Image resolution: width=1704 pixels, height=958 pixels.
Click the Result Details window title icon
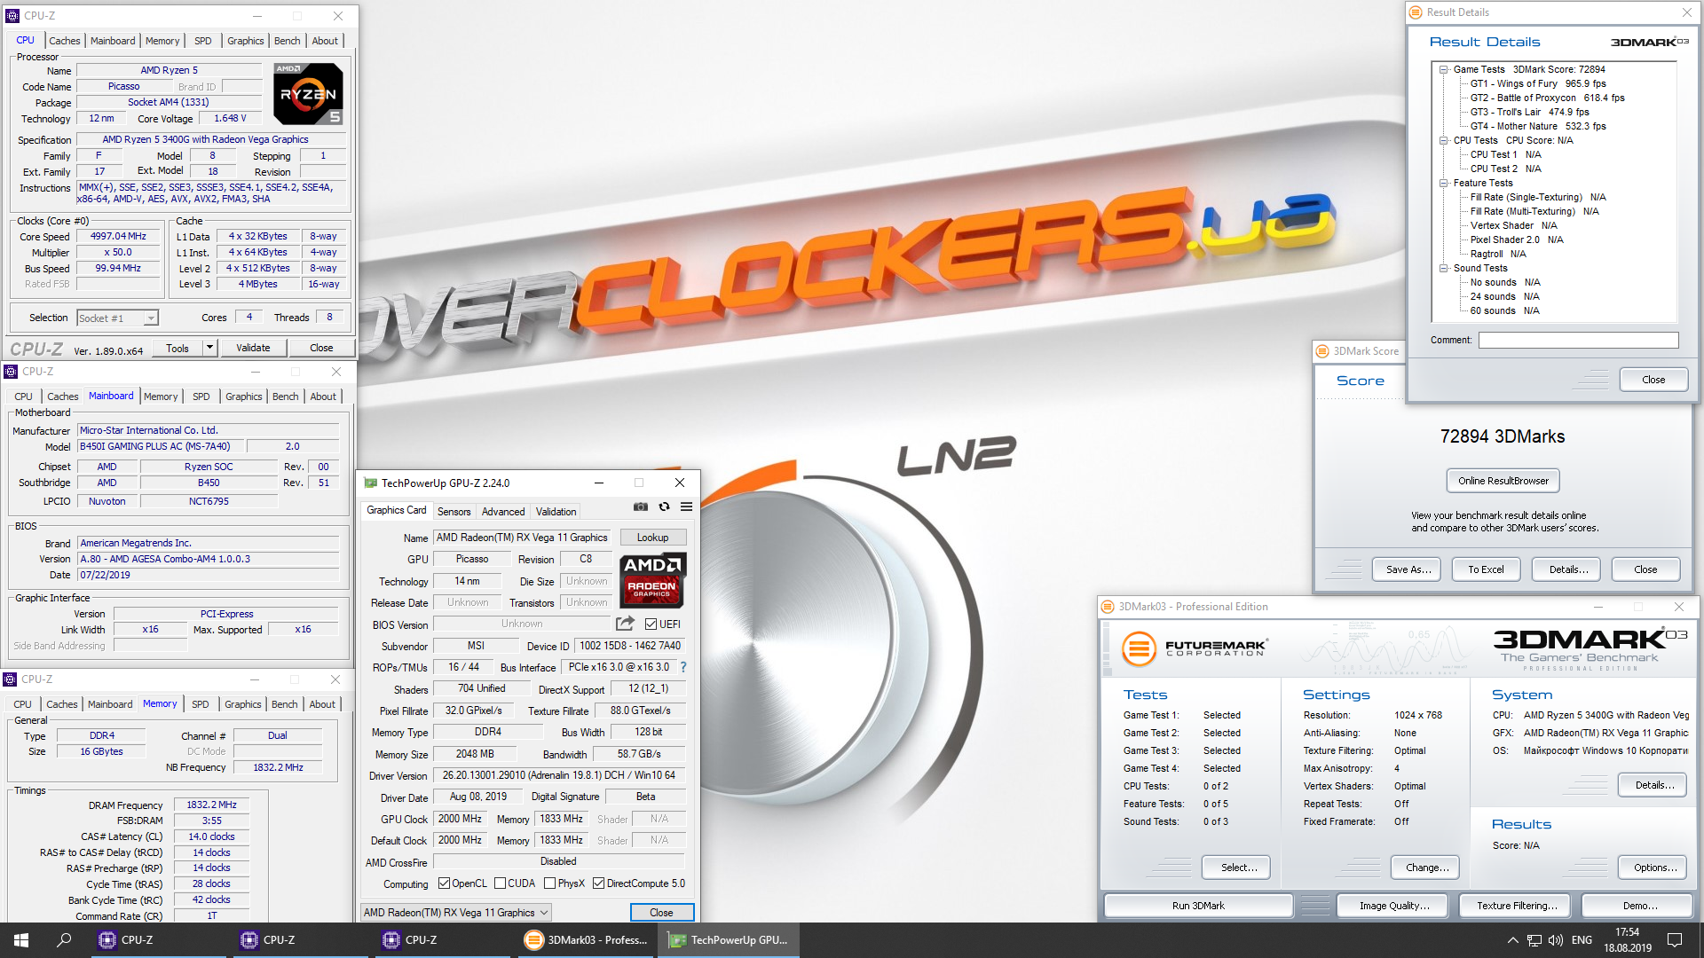[x=1415, y=12]
